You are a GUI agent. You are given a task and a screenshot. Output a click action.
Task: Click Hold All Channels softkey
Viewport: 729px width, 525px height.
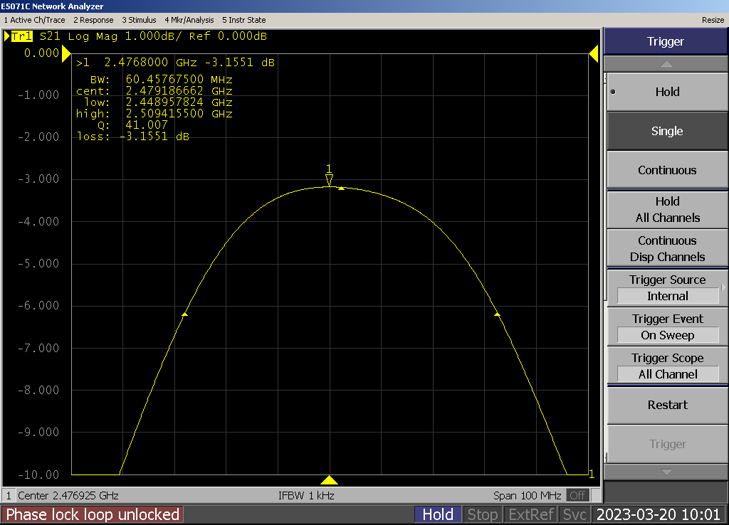tap(666, 210)
